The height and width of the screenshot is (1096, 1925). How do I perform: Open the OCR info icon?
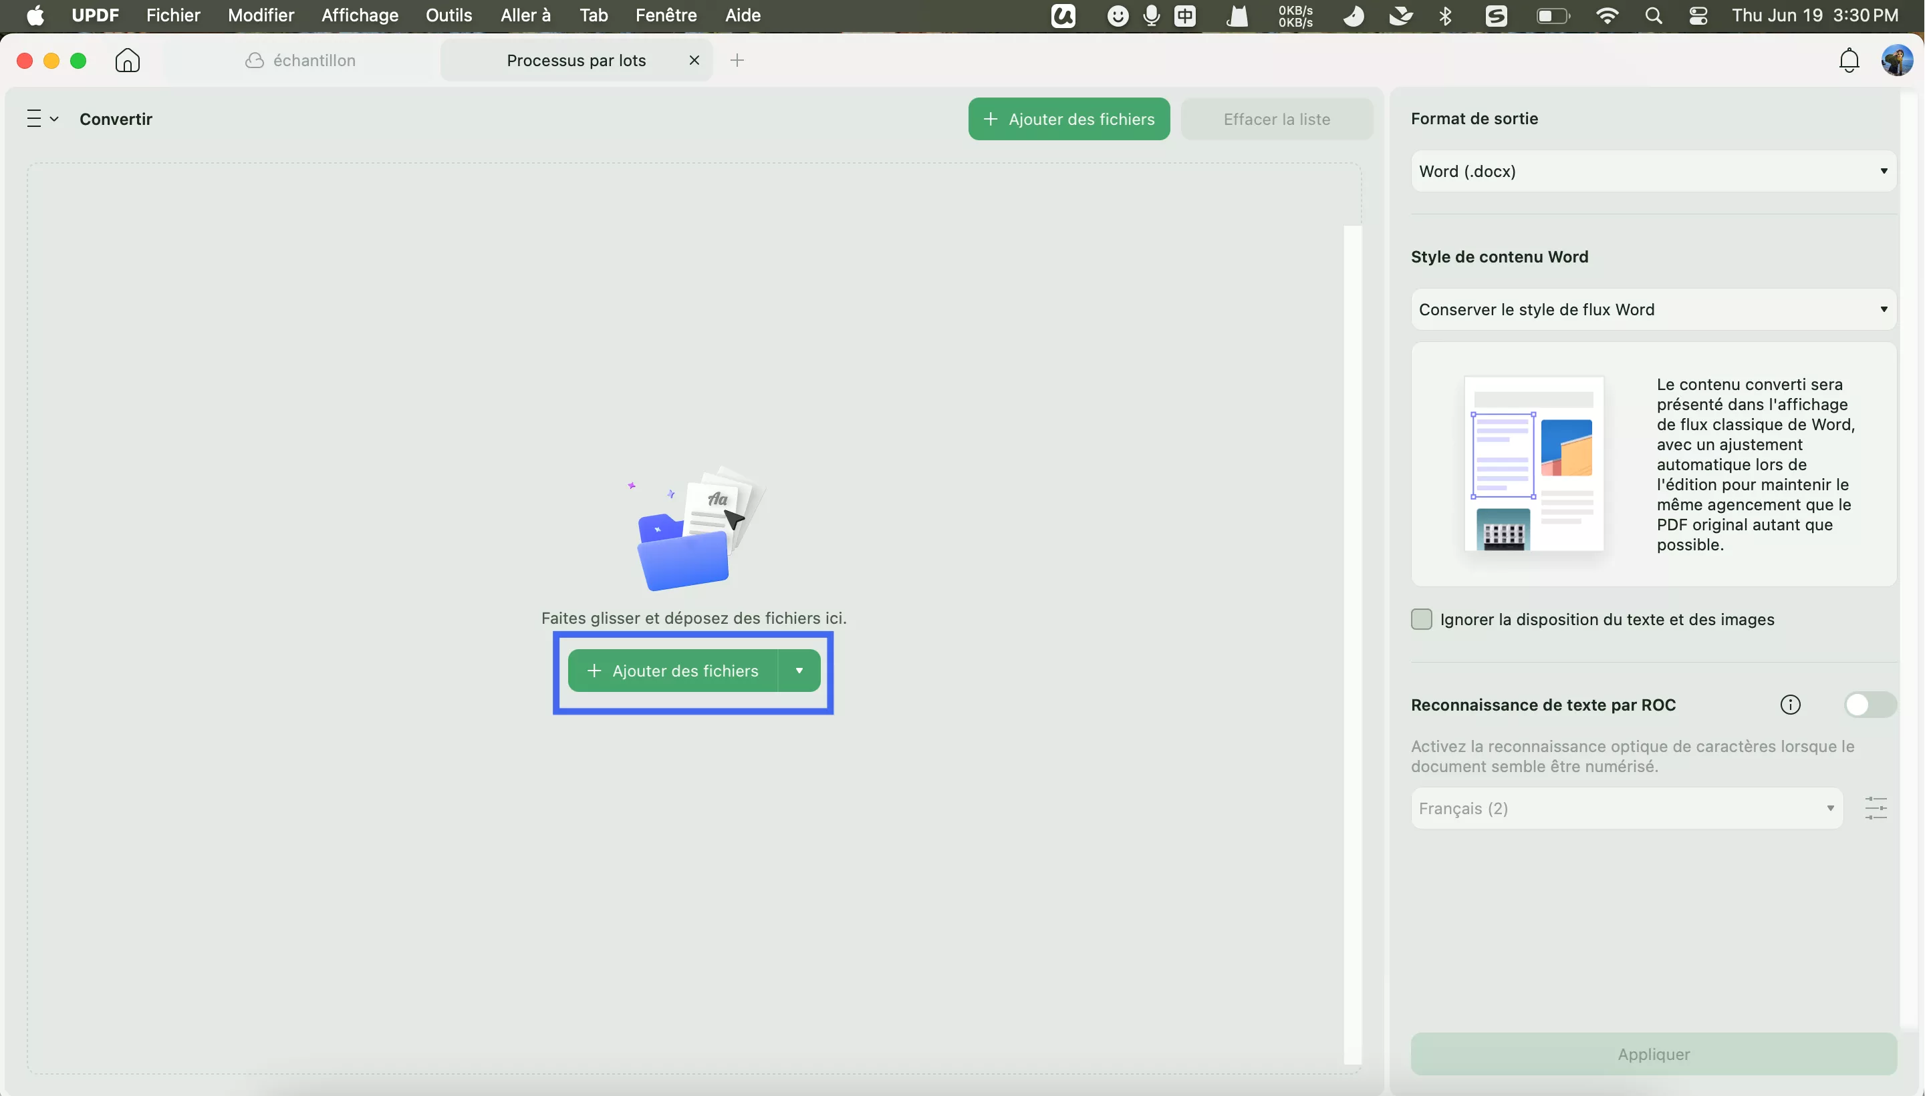click(1790, 705)
